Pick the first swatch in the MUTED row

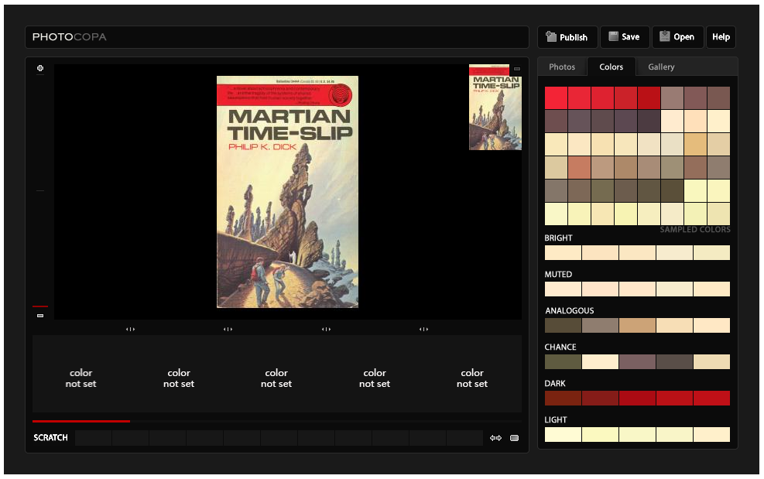563,289
